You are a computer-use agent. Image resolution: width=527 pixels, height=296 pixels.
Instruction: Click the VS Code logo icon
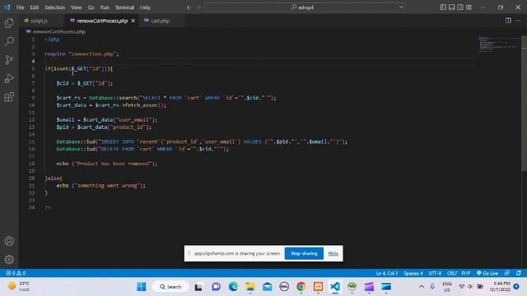(x=7, y=7)
